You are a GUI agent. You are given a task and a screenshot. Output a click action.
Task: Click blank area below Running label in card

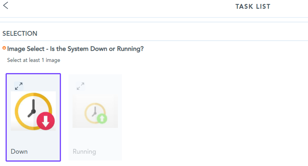coord(95,158)
